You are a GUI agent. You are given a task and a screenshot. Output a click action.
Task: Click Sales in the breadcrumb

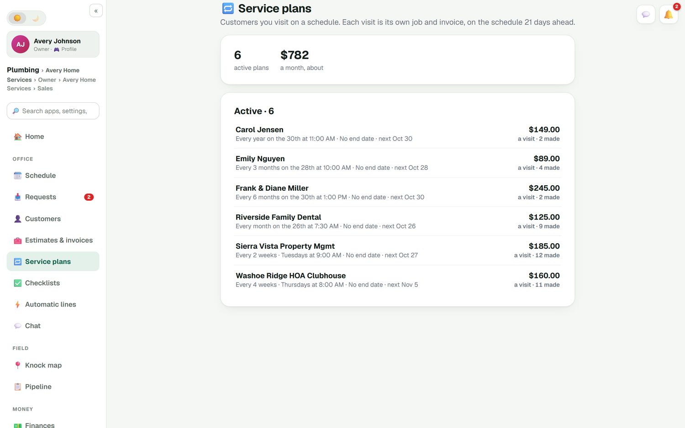[45, 89]
